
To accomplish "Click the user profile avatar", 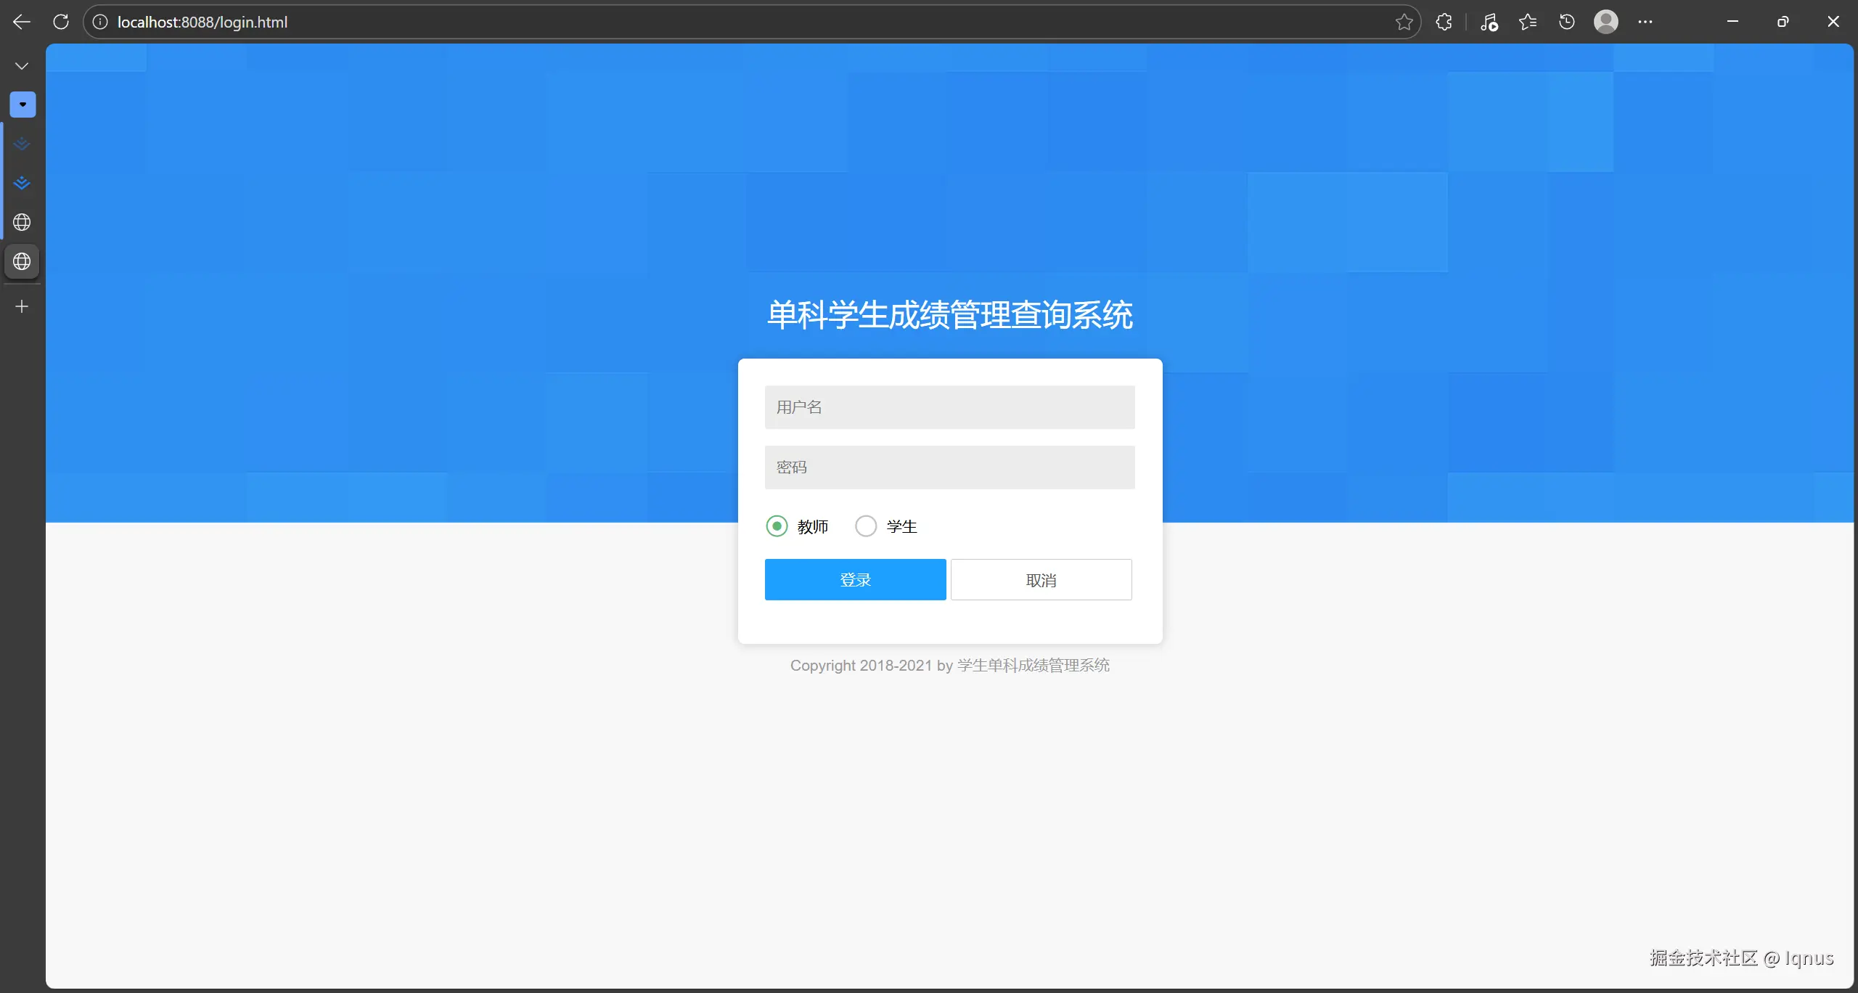I will tap(1605, 22).
